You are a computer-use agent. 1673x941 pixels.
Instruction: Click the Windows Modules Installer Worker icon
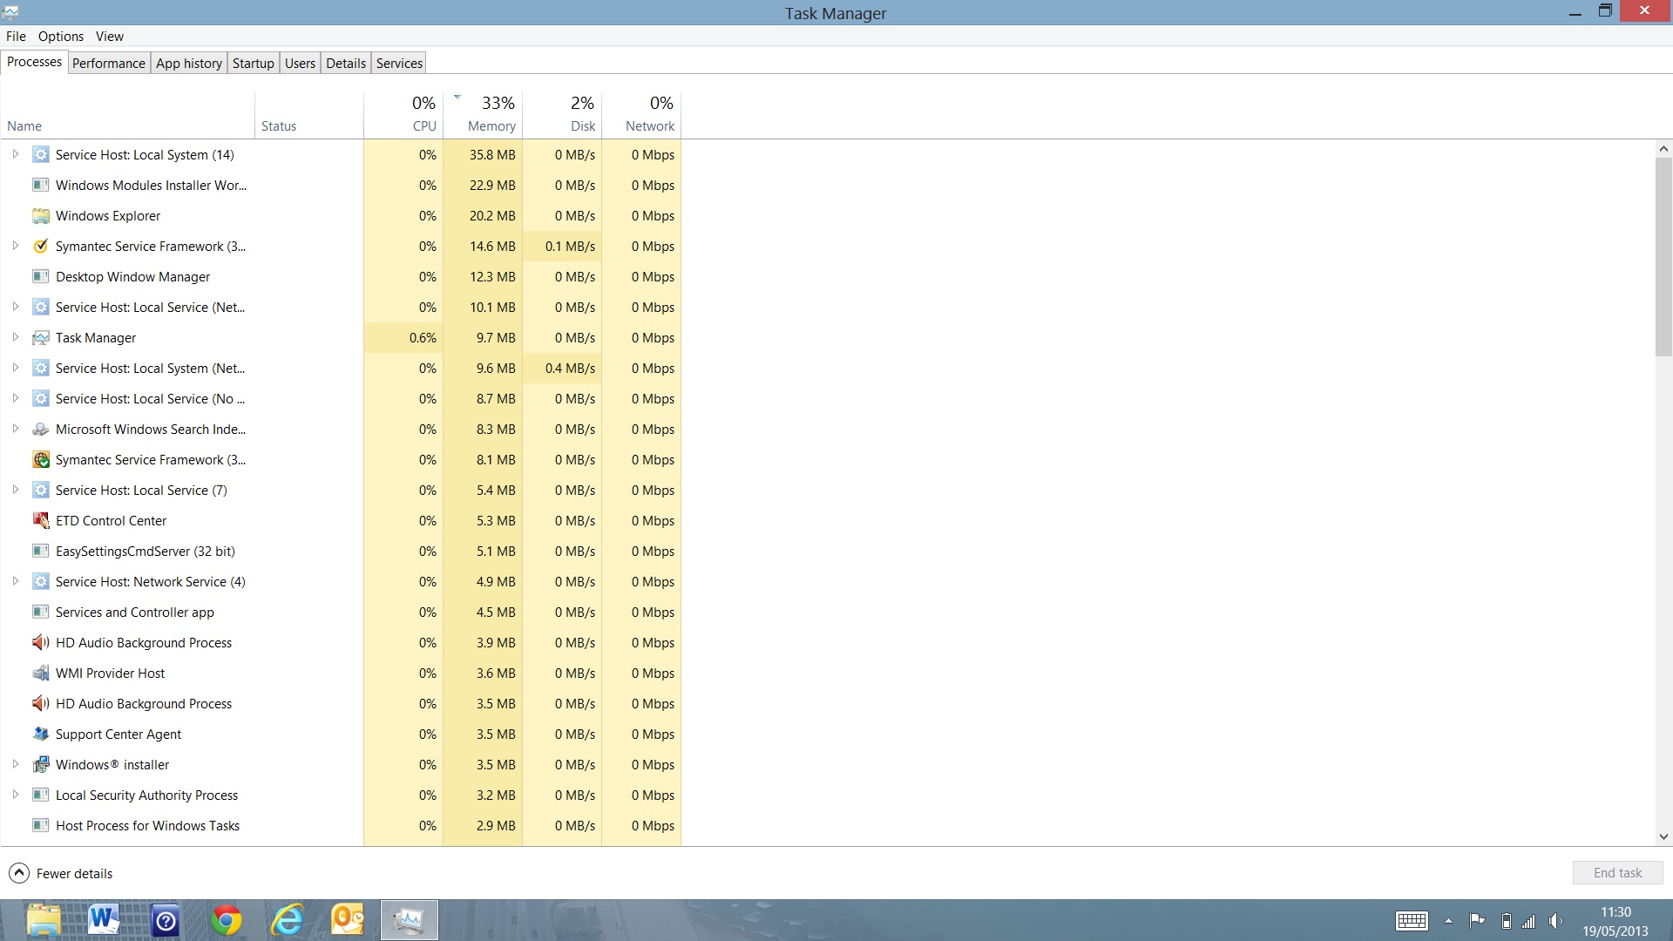point(40,185)
